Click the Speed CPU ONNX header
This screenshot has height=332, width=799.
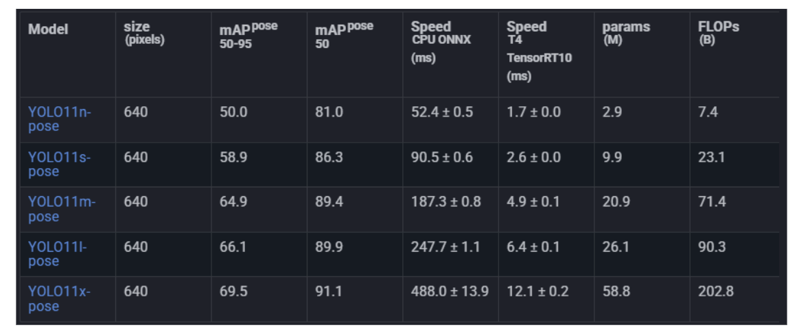click(441, 41)
